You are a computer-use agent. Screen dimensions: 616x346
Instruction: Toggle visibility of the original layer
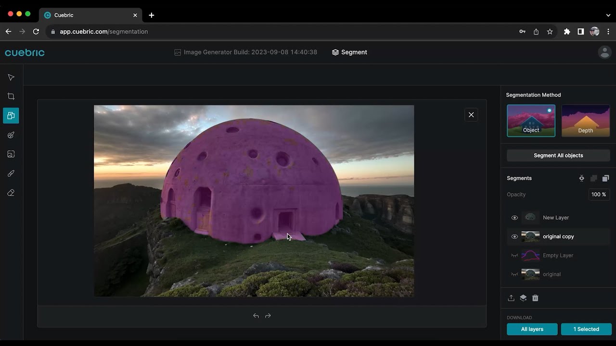click(514, 274)
